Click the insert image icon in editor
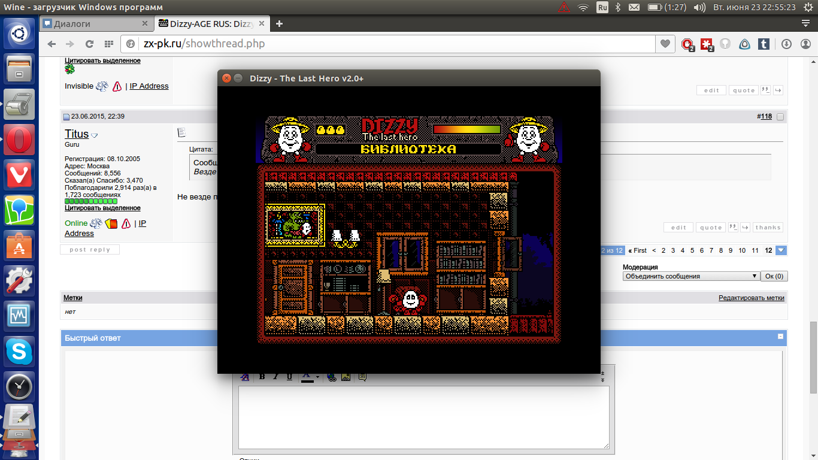 coord(346,377)
